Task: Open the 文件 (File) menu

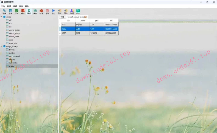Action: pyautogui.click(x=3, y=6)
